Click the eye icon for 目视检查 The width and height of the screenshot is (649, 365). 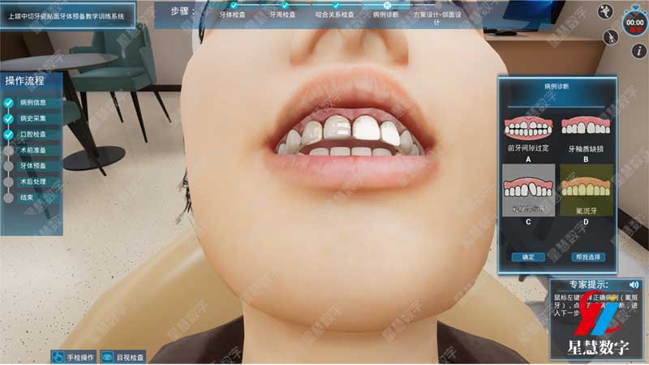click(x=107, y=356)
